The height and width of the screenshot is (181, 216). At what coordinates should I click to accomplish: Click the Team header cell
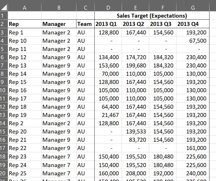86,24
